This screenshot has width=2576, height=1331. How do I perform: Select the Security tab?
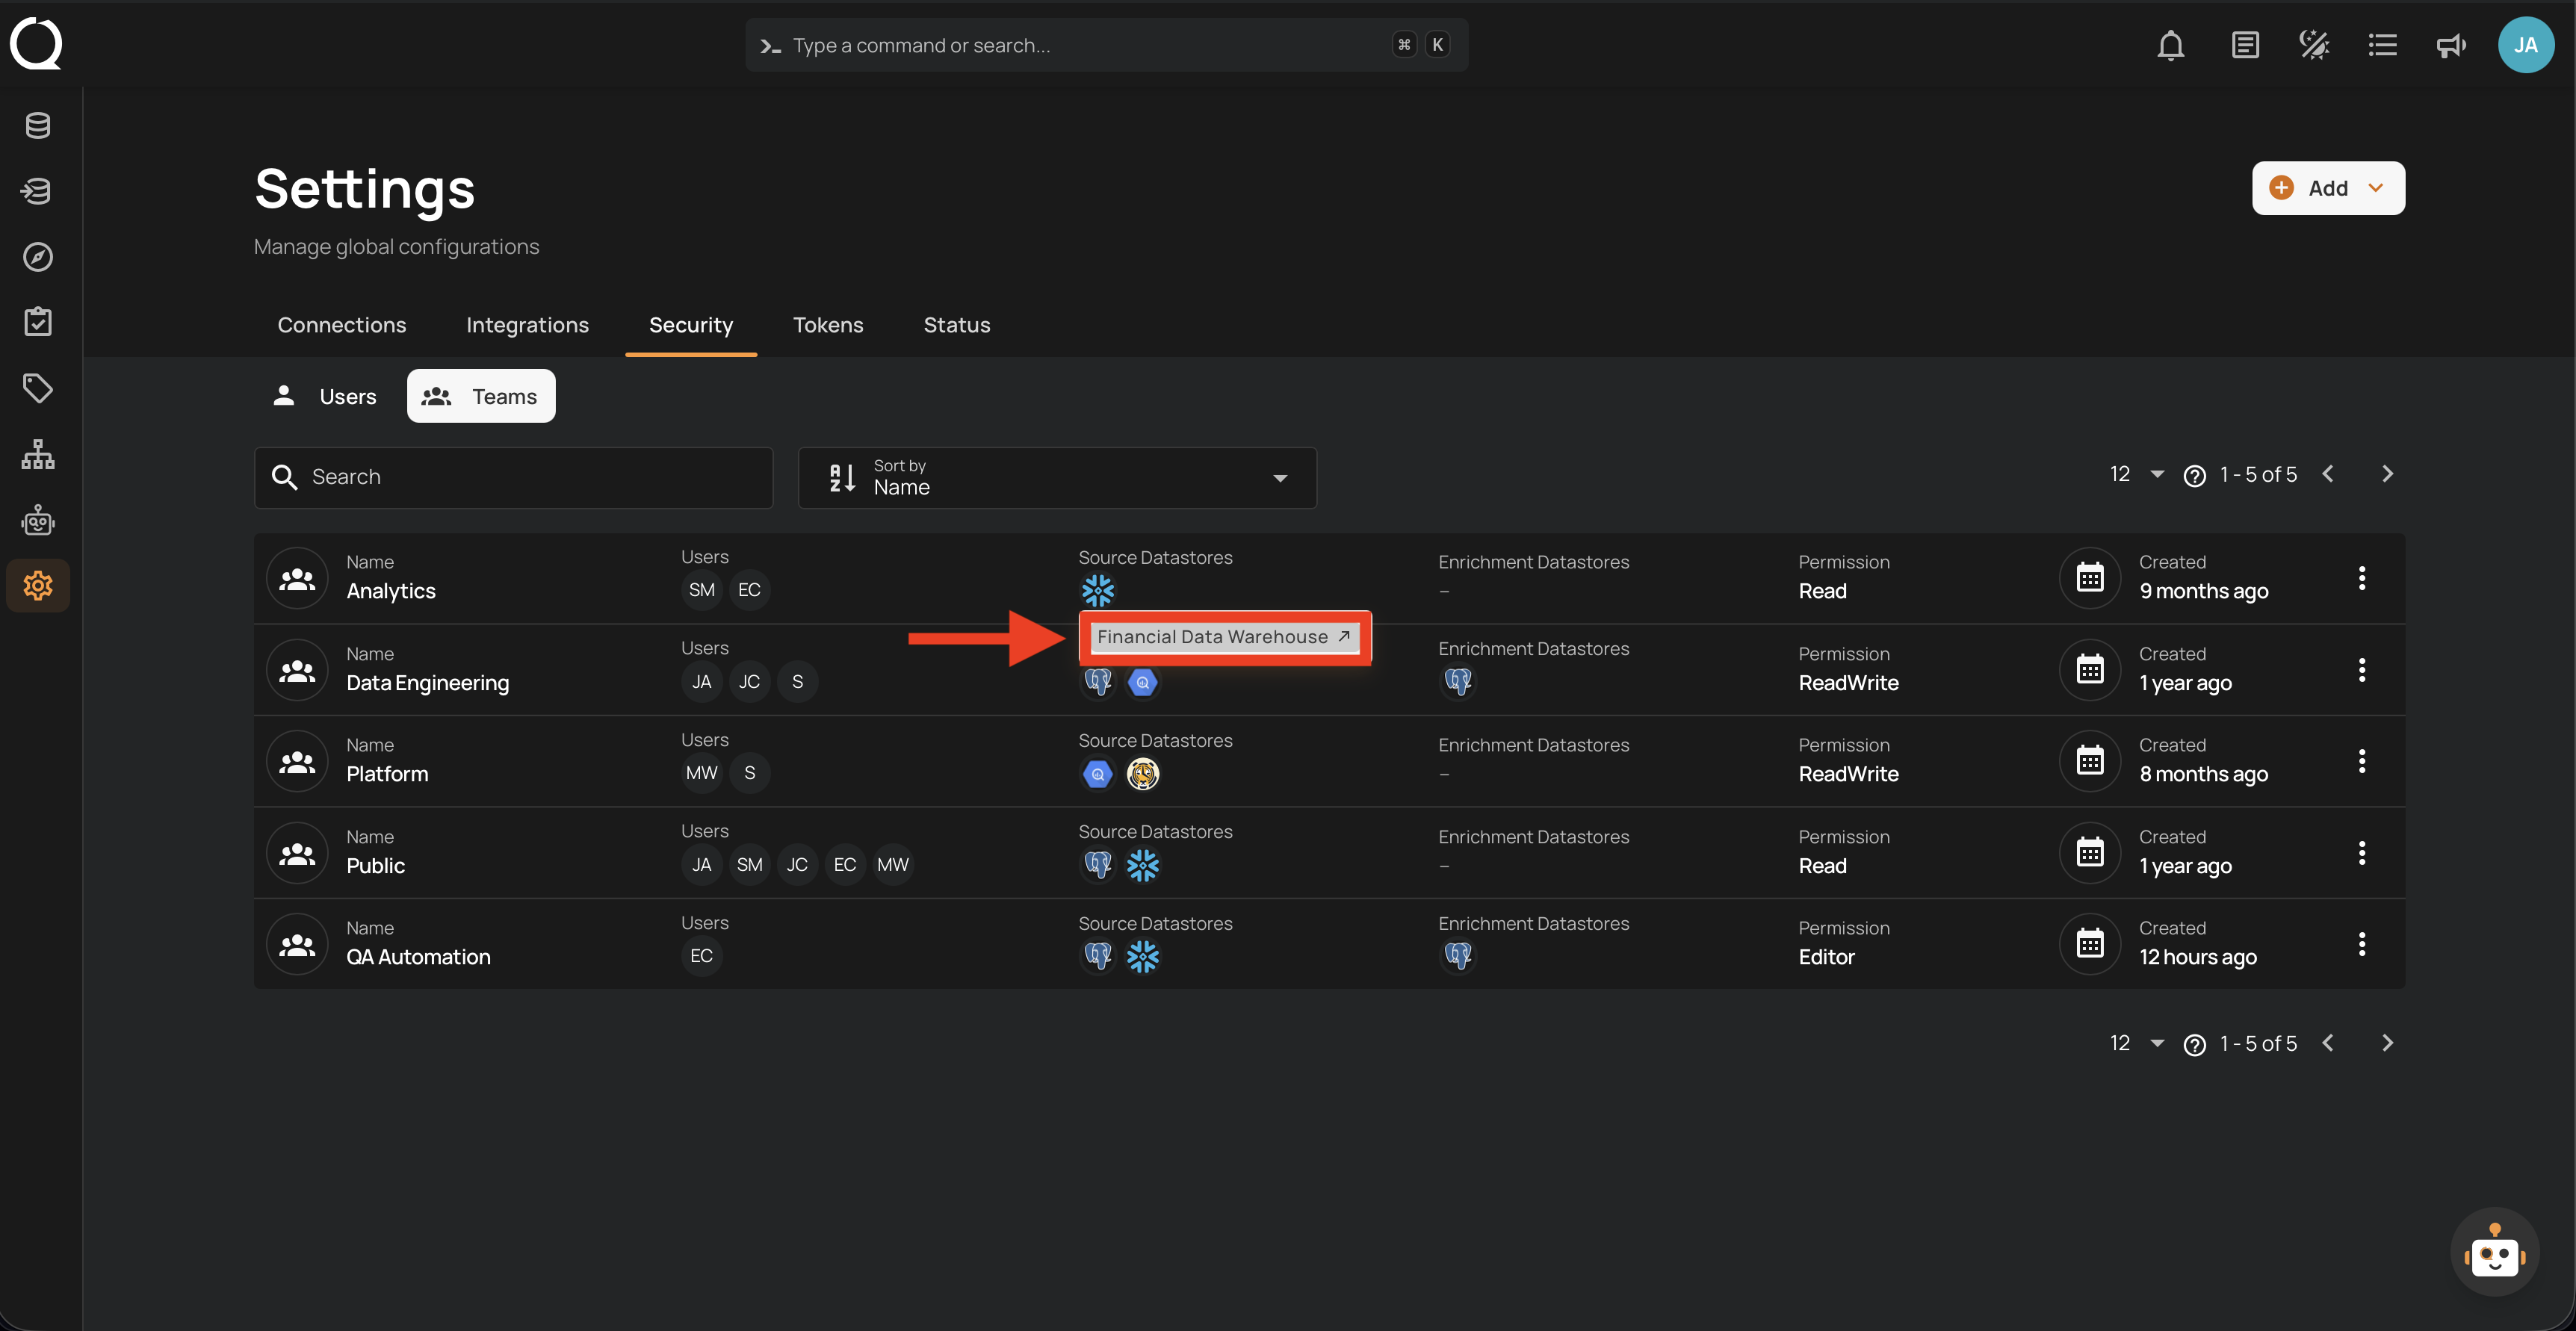tap(691, 325)
